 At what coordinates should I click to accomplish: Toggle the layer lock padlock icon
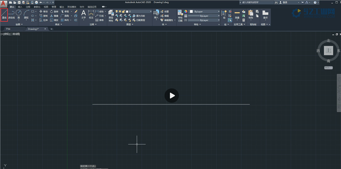tap(123, 11)
